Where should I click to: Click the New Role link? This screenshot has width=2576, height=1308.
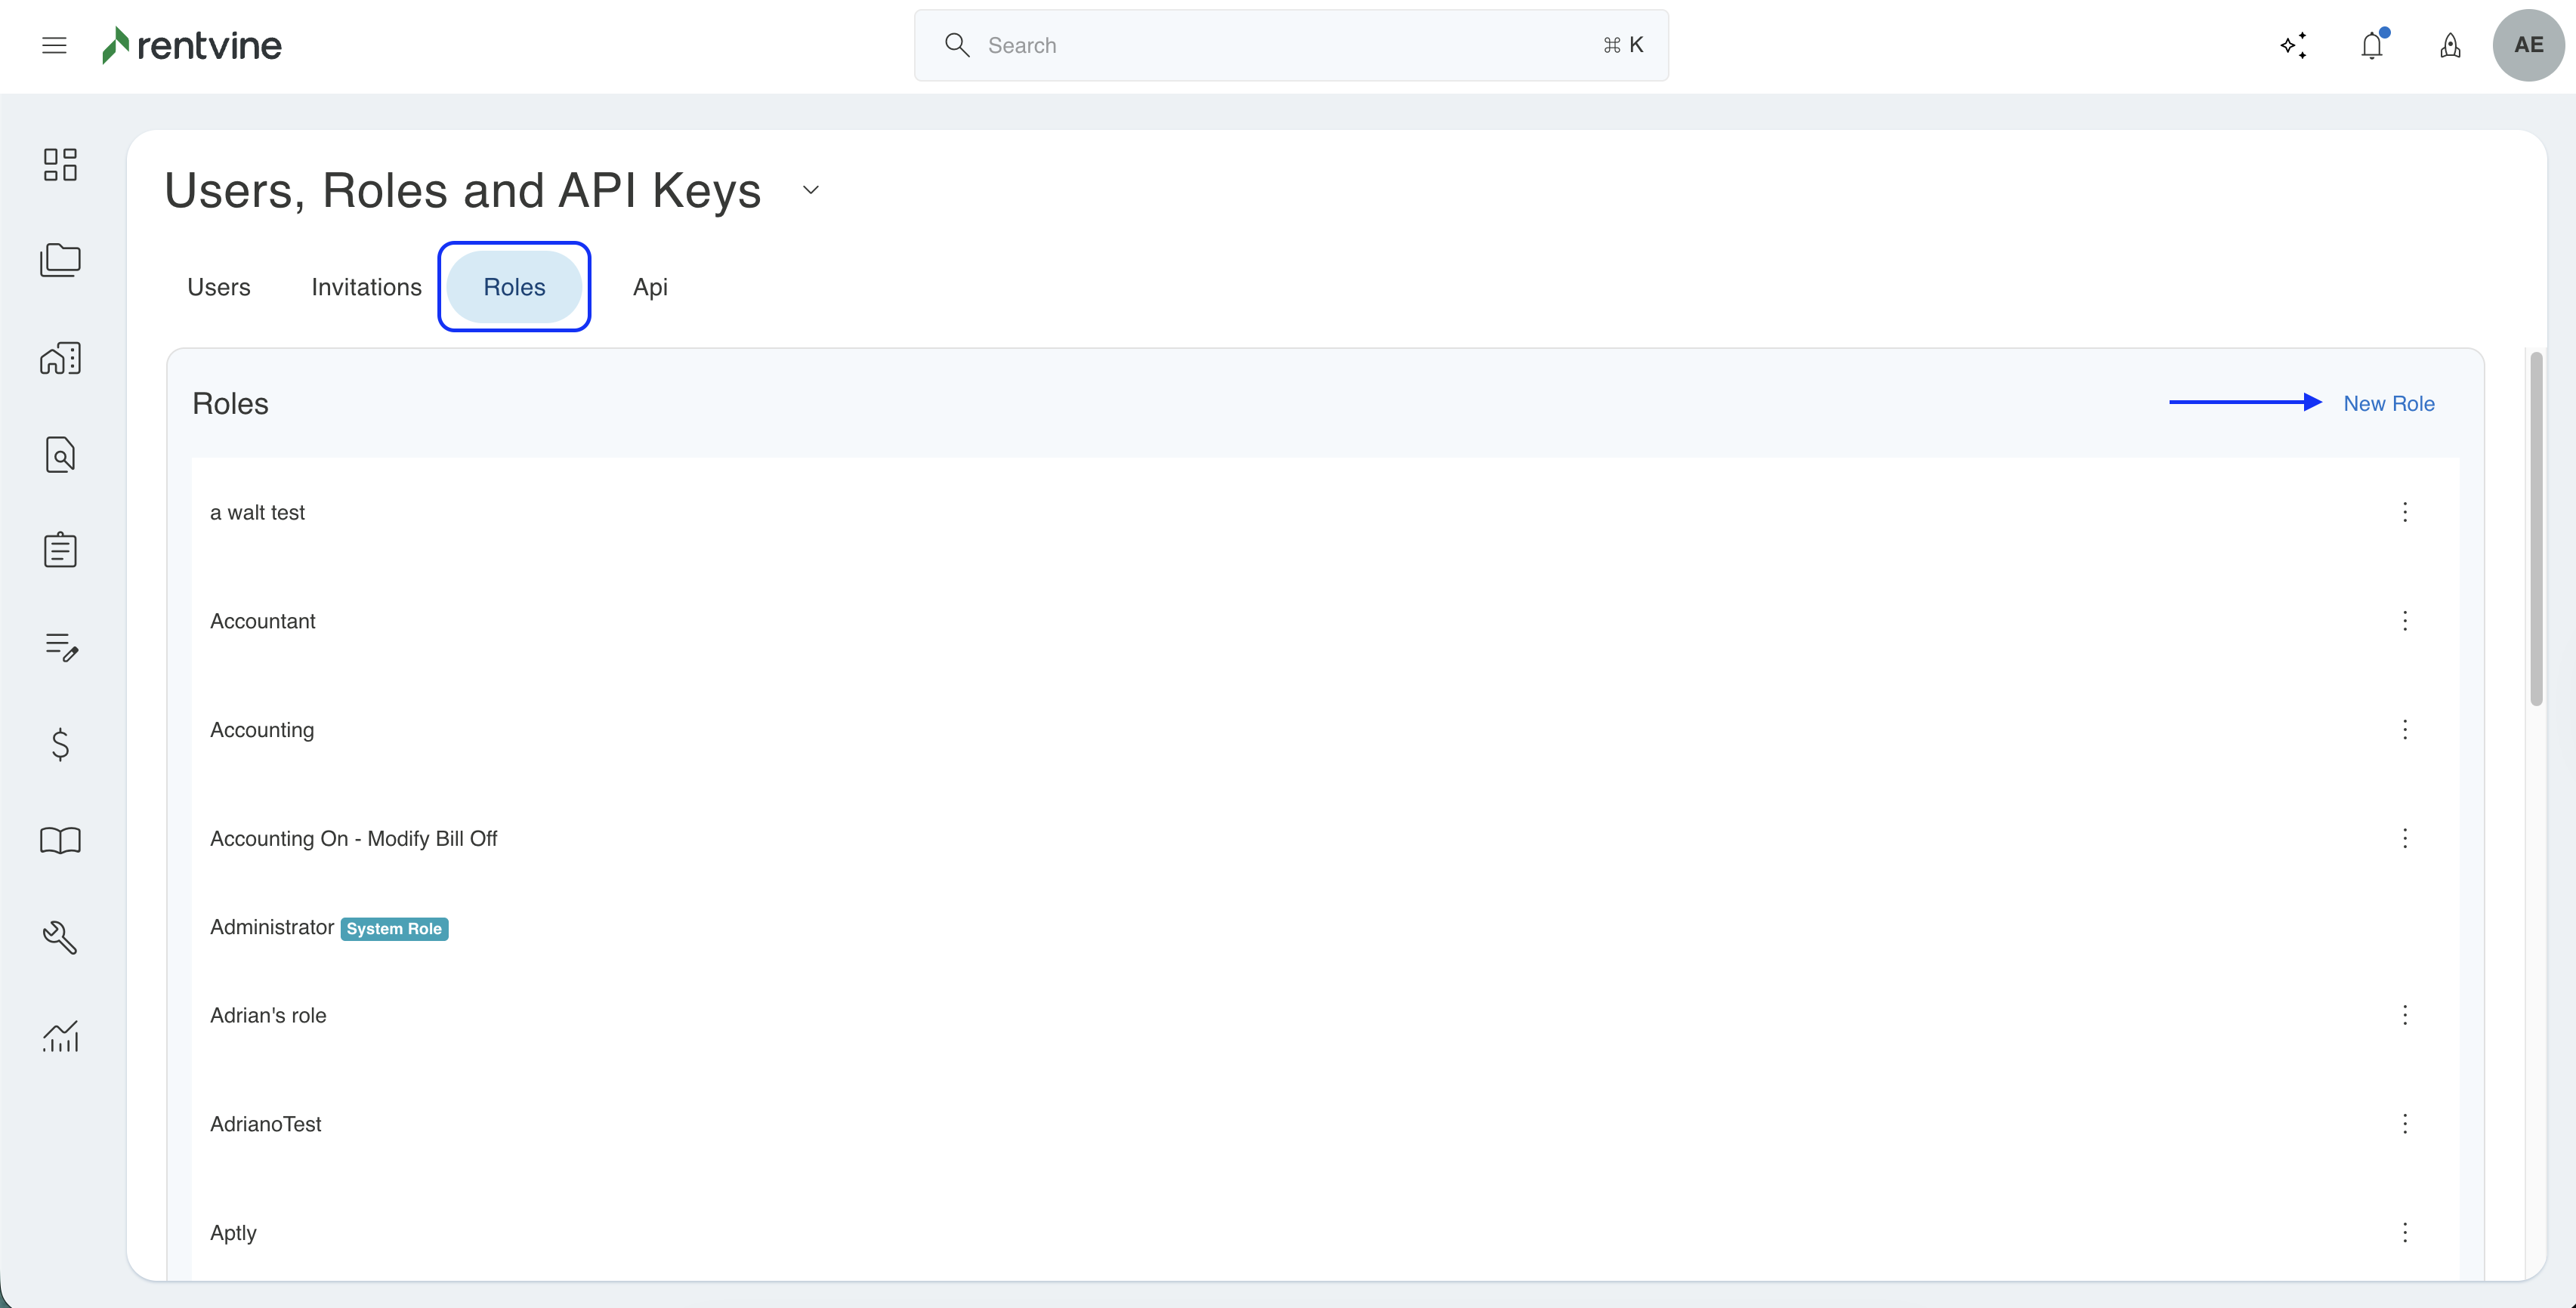[x=2388, y=403]
